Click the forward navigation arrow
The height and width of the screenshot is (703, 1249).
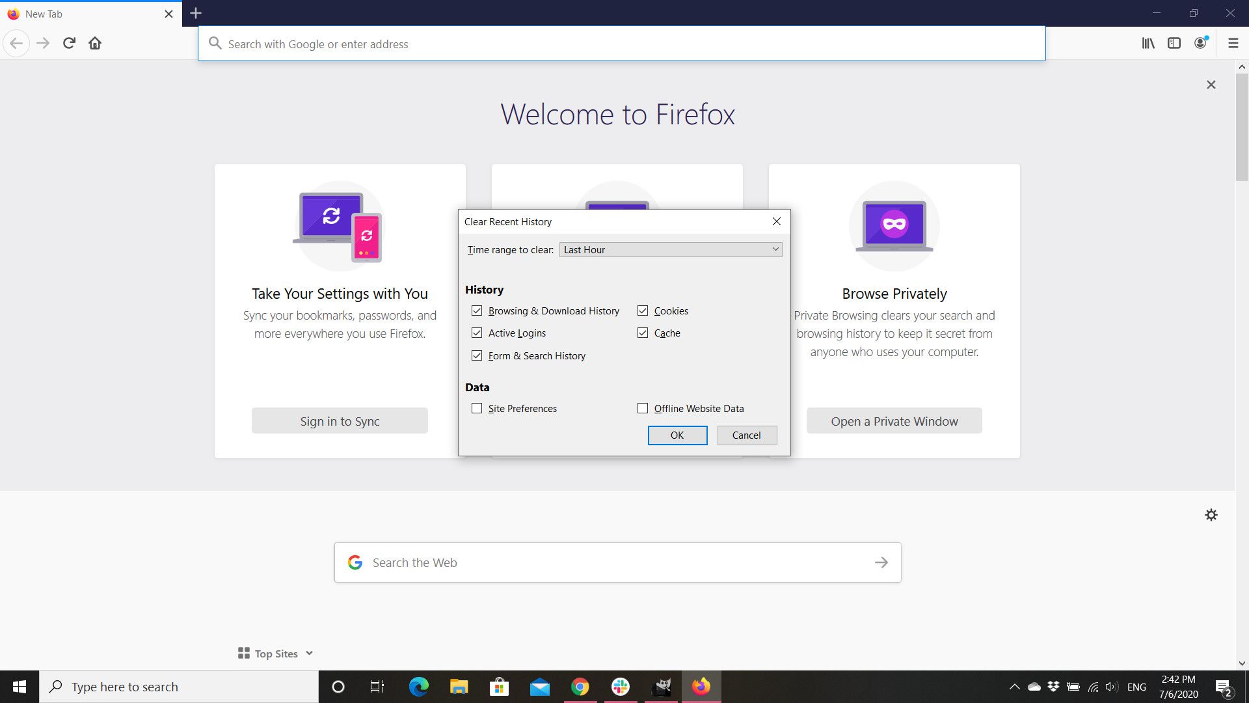(x=43, y=44)
